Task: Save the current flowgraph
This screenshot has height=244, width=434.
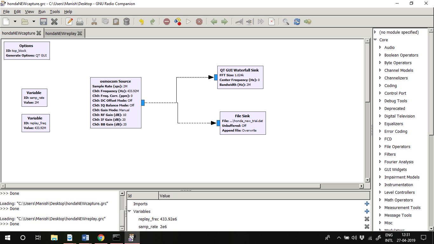Action: [x=43, y=22]
